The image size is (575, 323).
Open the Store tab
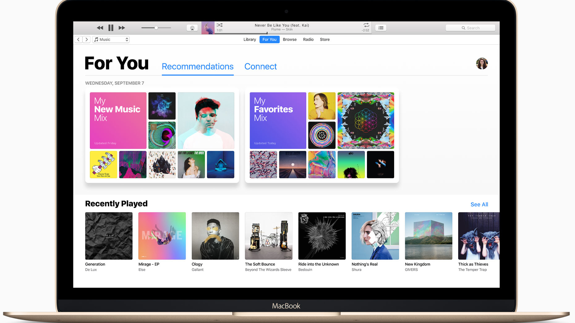(325, 40)
